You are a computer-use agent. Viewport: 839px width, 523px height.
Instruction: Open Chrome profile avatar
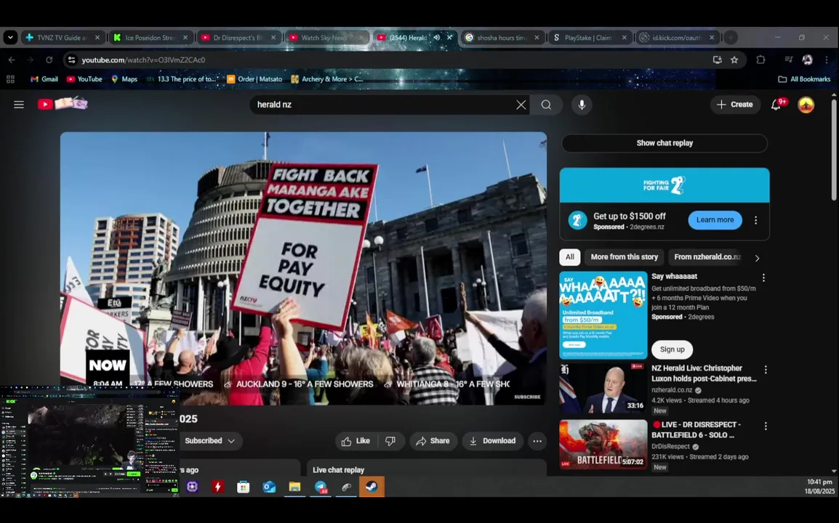(807, 60)
